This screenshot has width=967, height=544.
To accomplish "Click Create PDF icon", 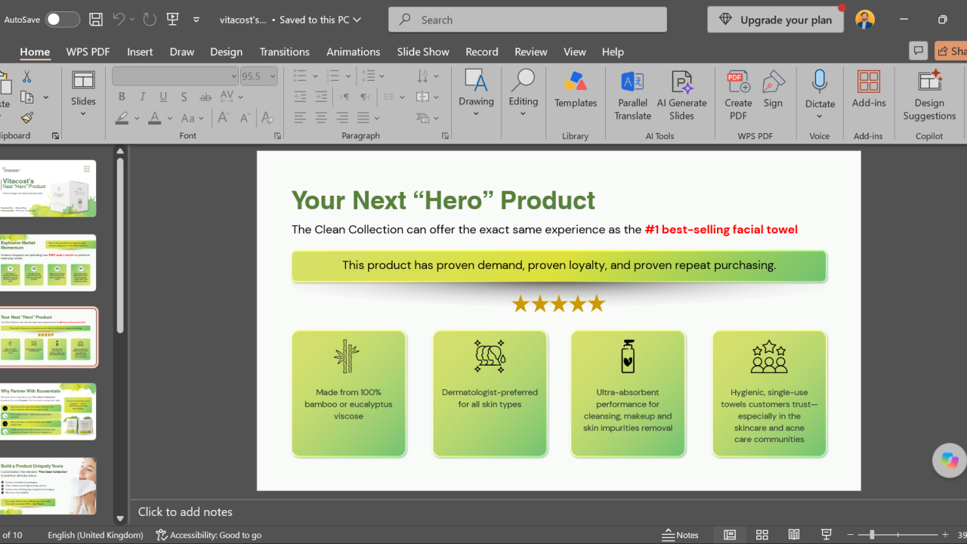I will (x=738, y=95).
